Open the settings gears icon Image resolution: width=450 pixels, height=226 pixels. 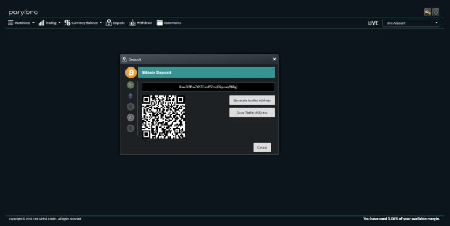click(428, 12)
